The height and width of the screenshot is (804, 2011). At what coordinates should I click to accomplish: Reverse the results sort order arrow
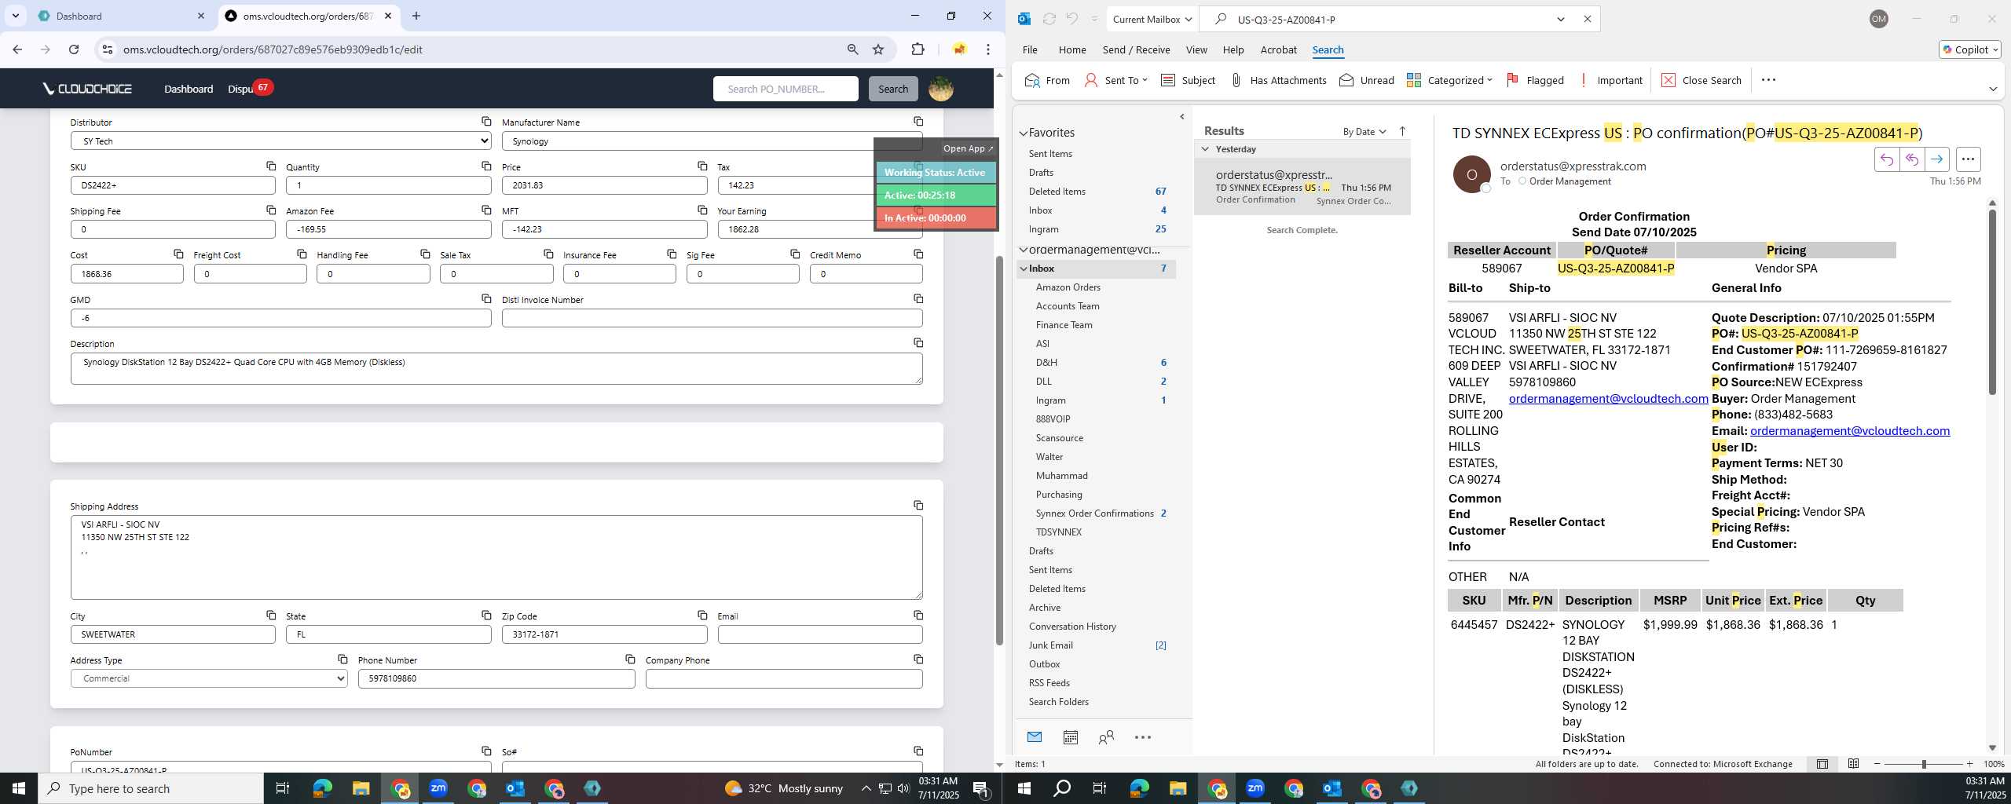(1402, 131)
